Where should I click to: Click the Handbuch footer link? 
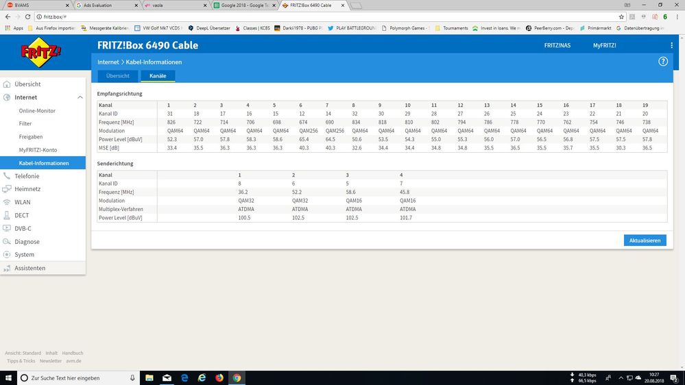click(73, 353)
